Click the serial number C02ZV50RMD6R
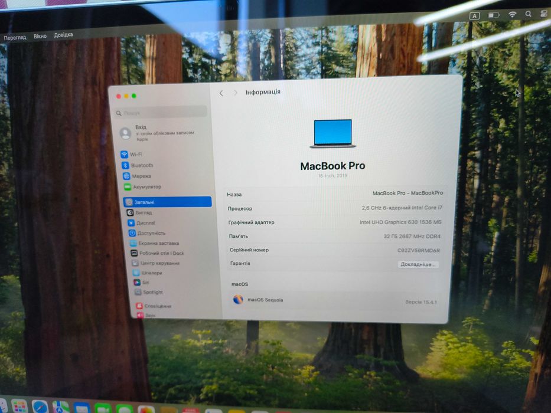This screenshot has height=413, width=551. (x=418, y=250)
